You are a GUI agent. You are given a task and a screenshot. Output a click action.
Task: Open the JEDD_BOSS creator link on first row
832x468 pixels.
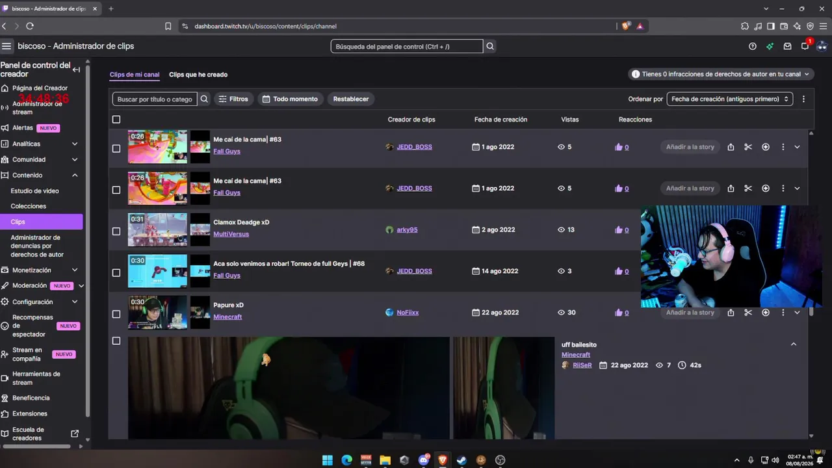pyautogui.click(x=414, y=147)
